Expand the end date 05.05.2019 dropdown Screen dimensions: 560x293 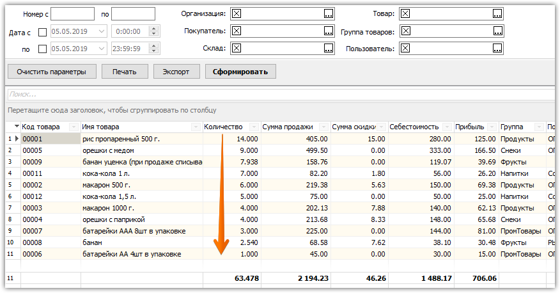pos(102,49)
